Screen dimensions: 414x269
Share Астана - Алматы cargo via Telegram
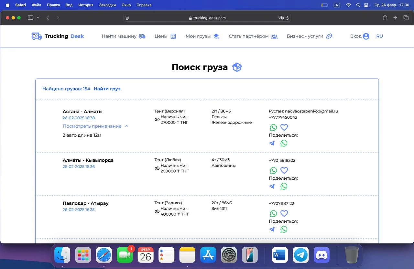point(272,143)
